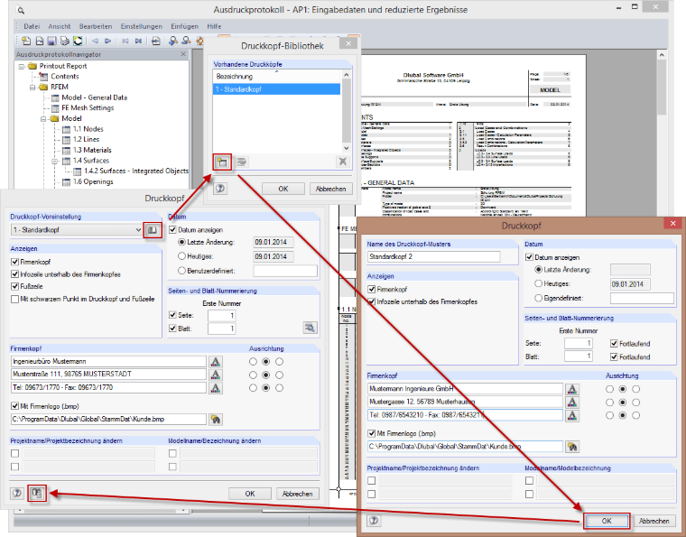The width and height of the screenshot is (686, 537).
Task: Jump to the last page toolbar icon
Action: (x=138, y=41)
